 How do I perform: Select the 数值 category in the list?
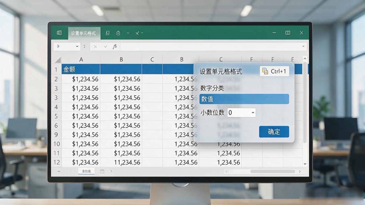(x=244, y=99)
